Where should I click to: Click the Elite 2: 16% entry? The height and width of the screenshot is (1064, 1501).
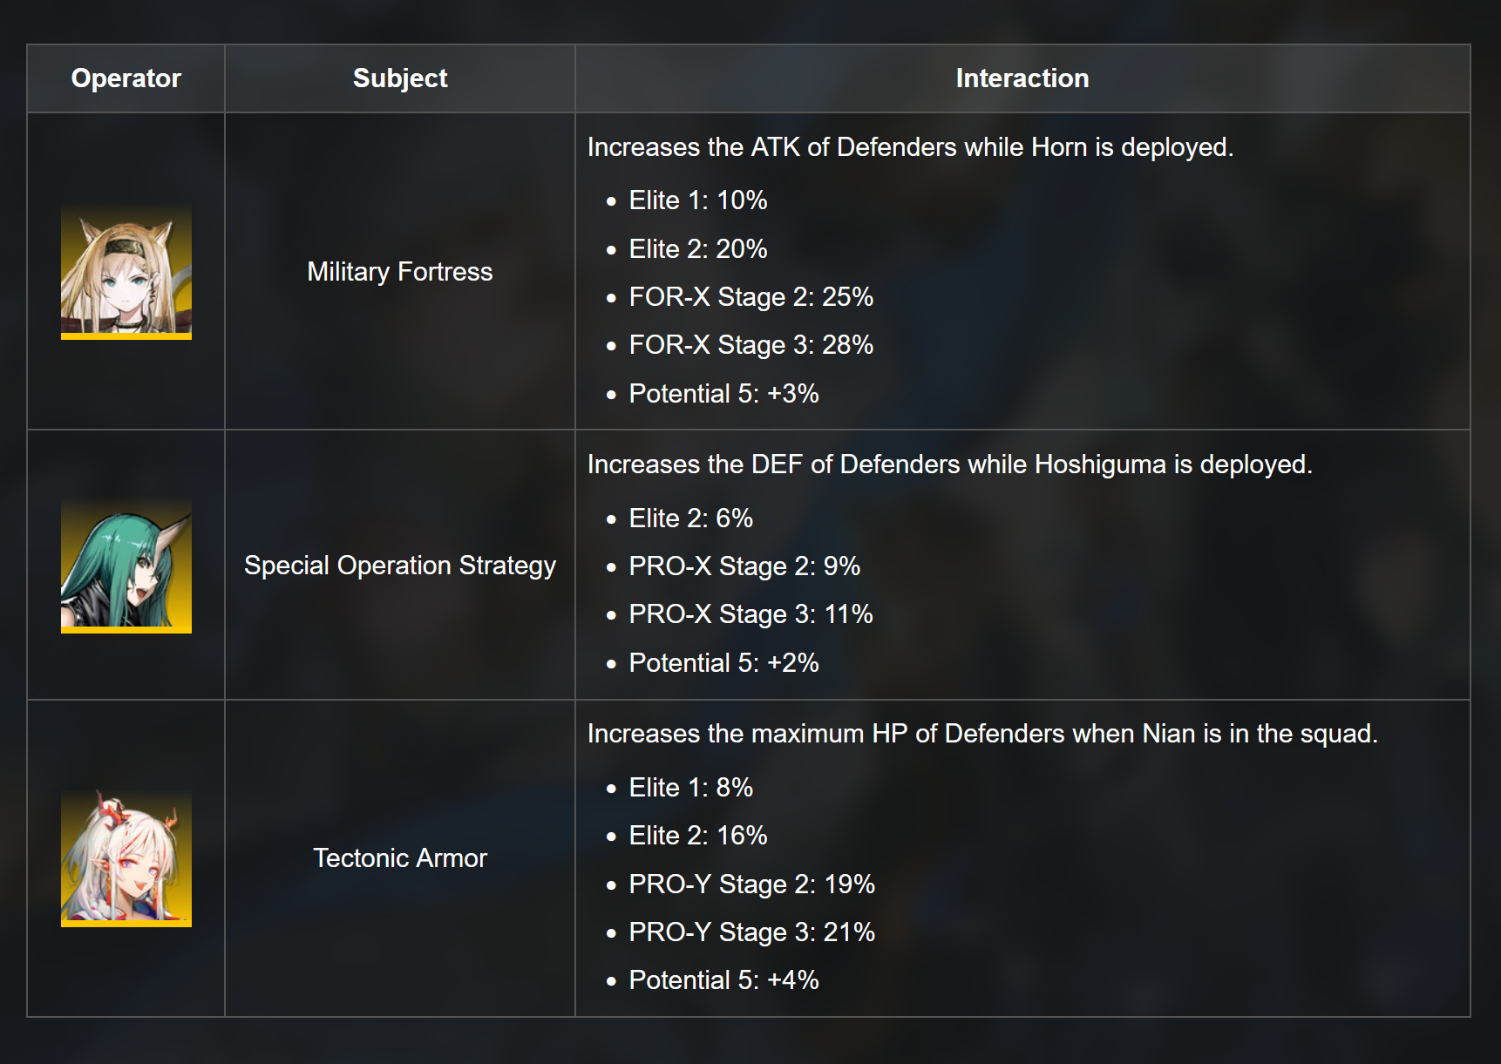pyautogui.click(x=698, y=836)
